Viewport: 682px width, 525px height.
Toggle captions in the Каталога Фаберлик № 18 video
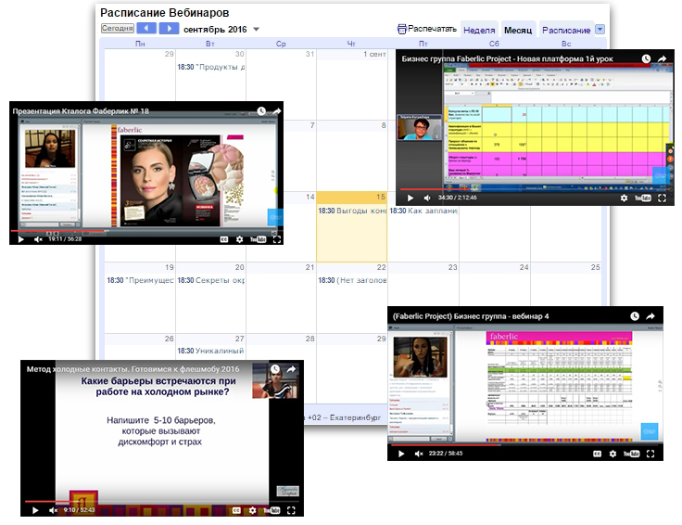(x=224, y=239)
